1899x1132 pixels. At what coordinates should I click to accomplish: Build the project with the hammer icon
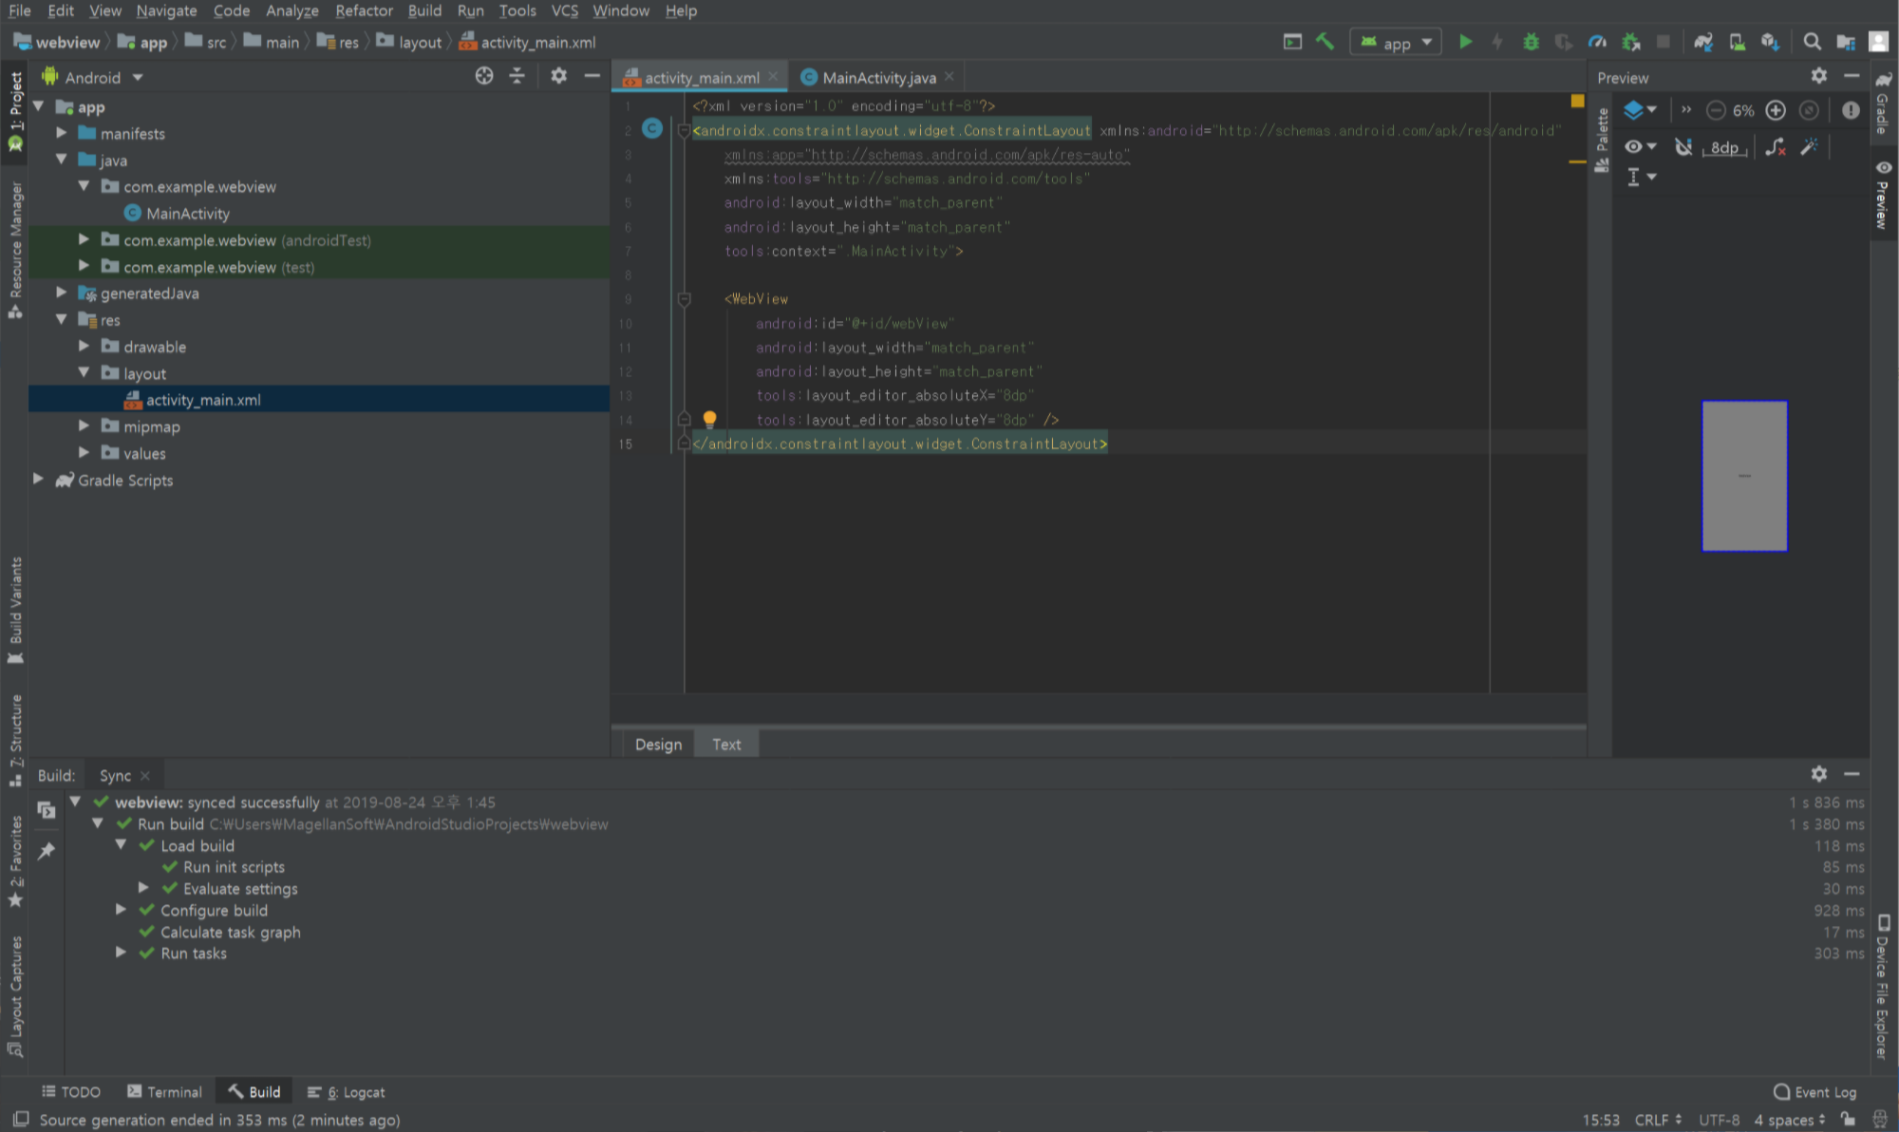pos(1325,42)
